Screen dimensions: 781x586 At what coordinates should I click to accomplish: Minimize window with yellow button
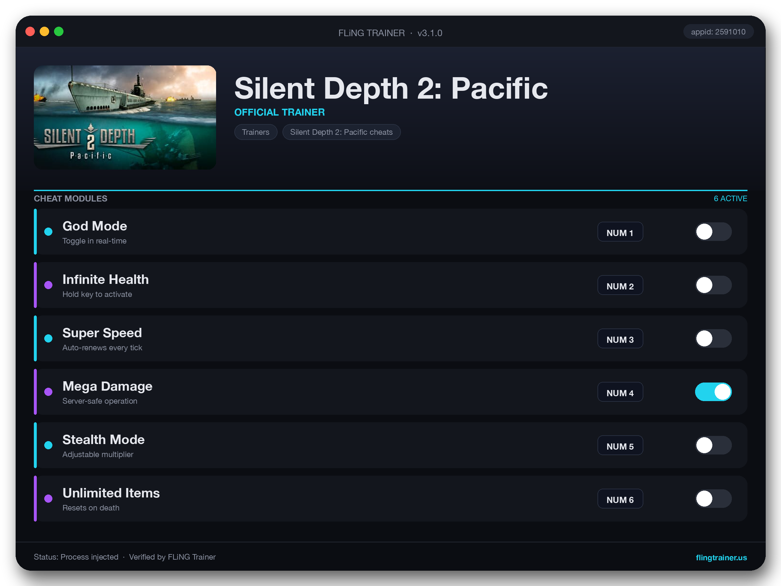(x=45, y=32)
